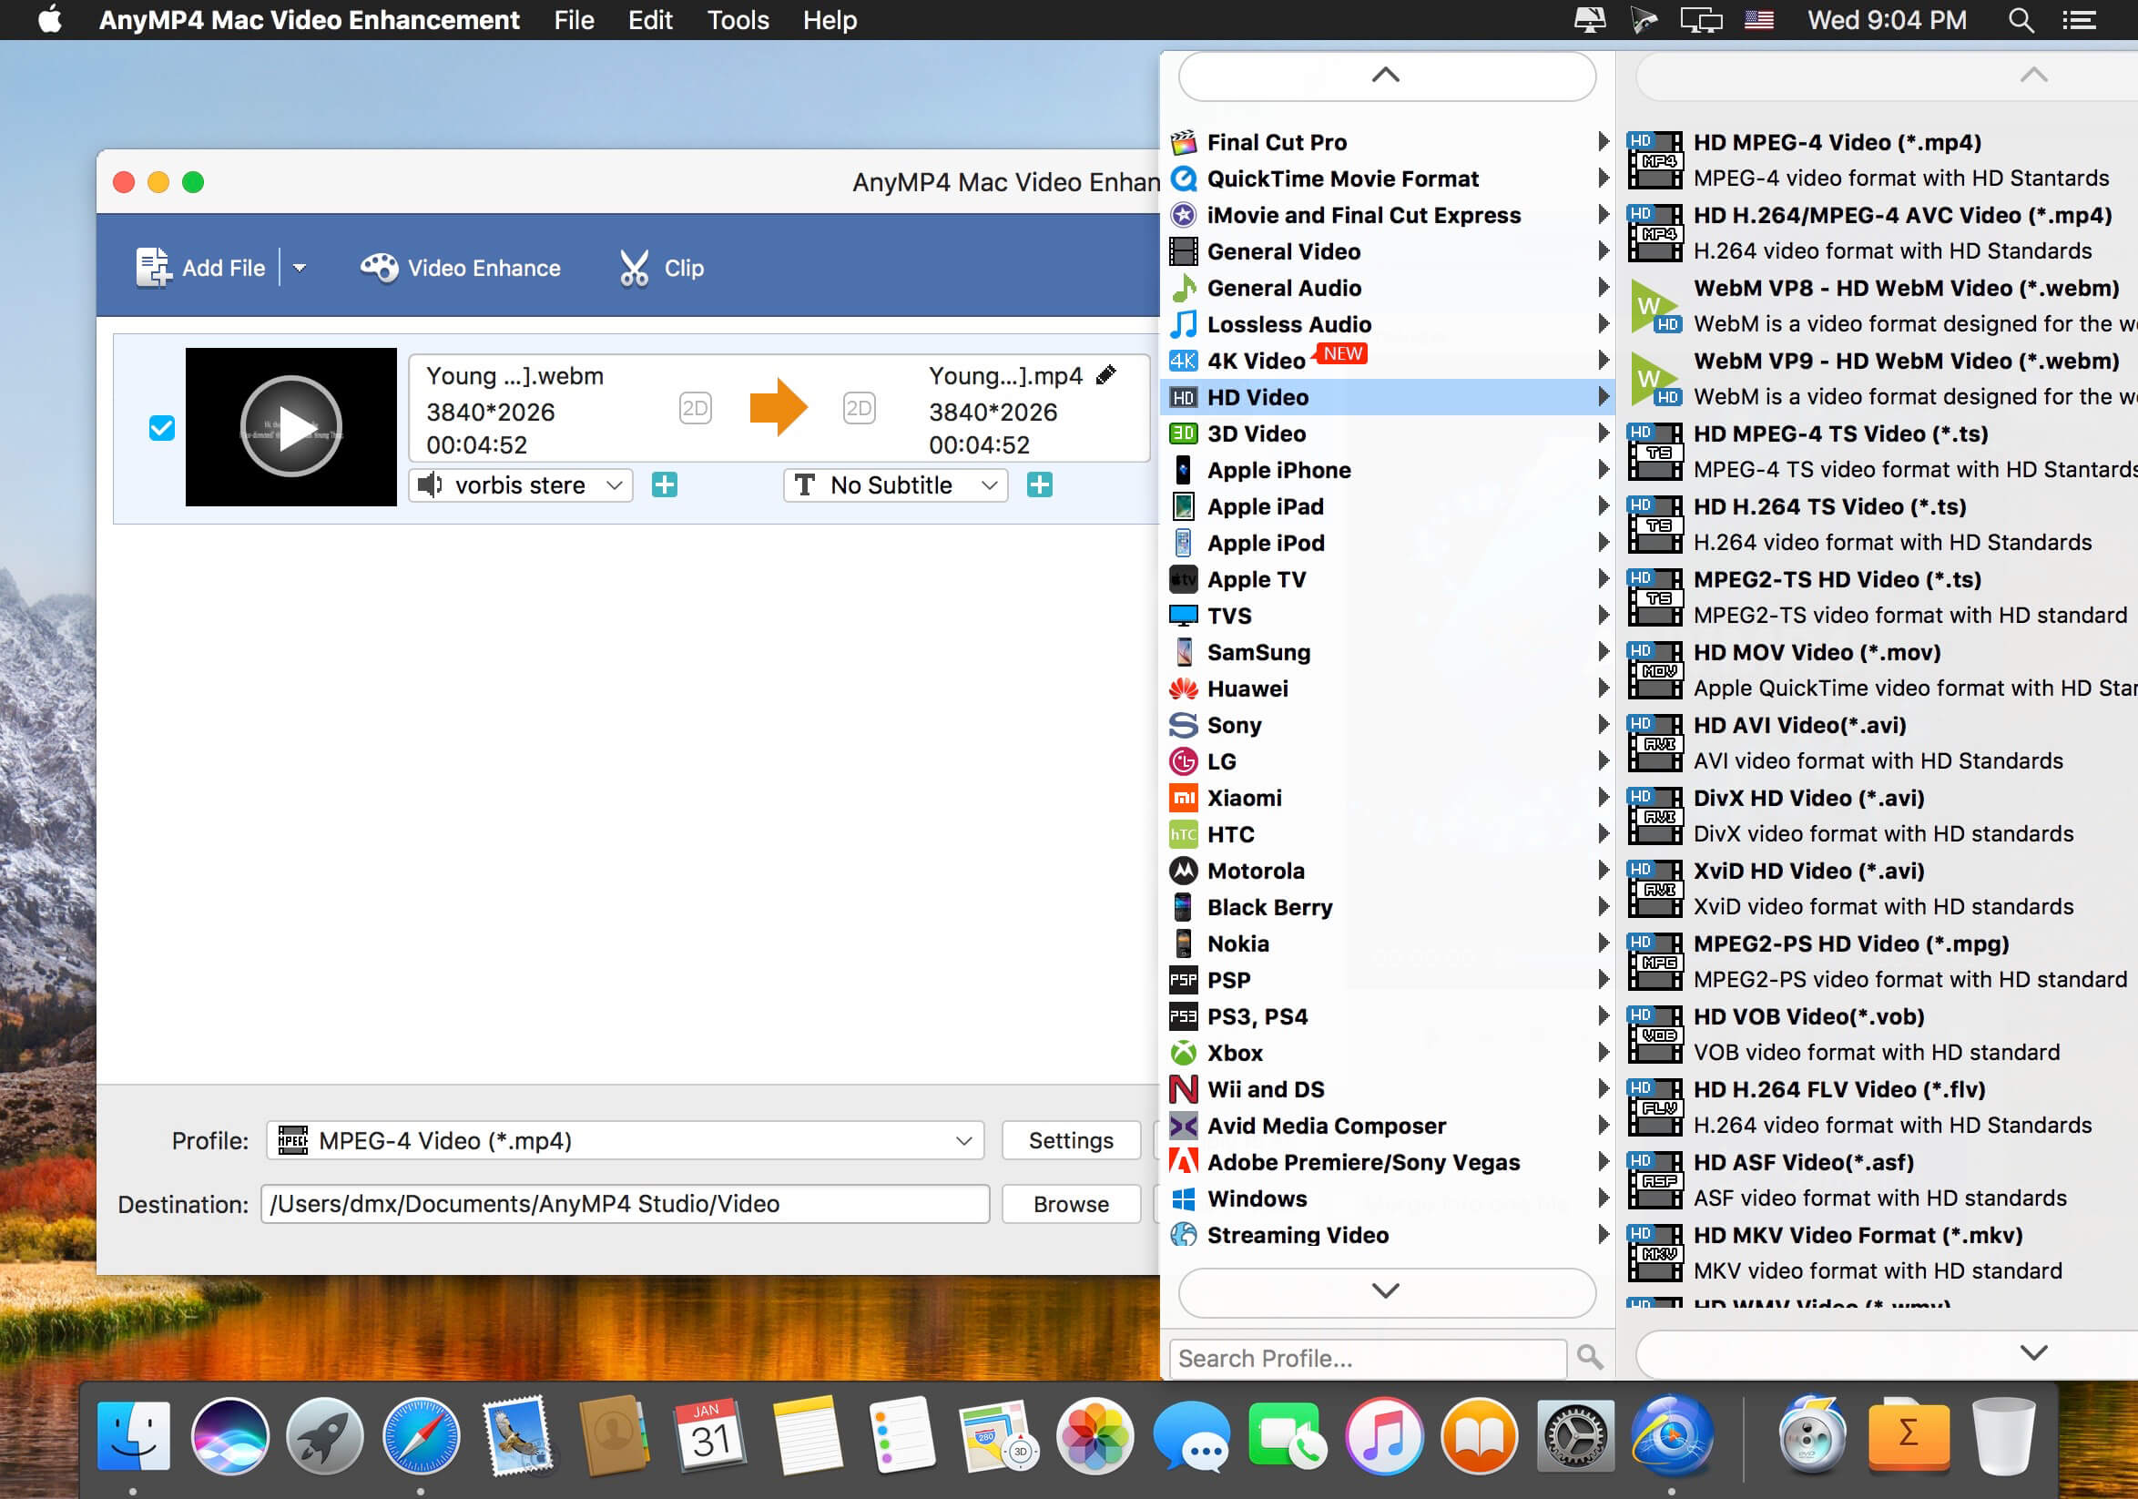Open Add File dropdown arrow
This screenshot has width=2138, height=1499.
(x=300, y=268)
